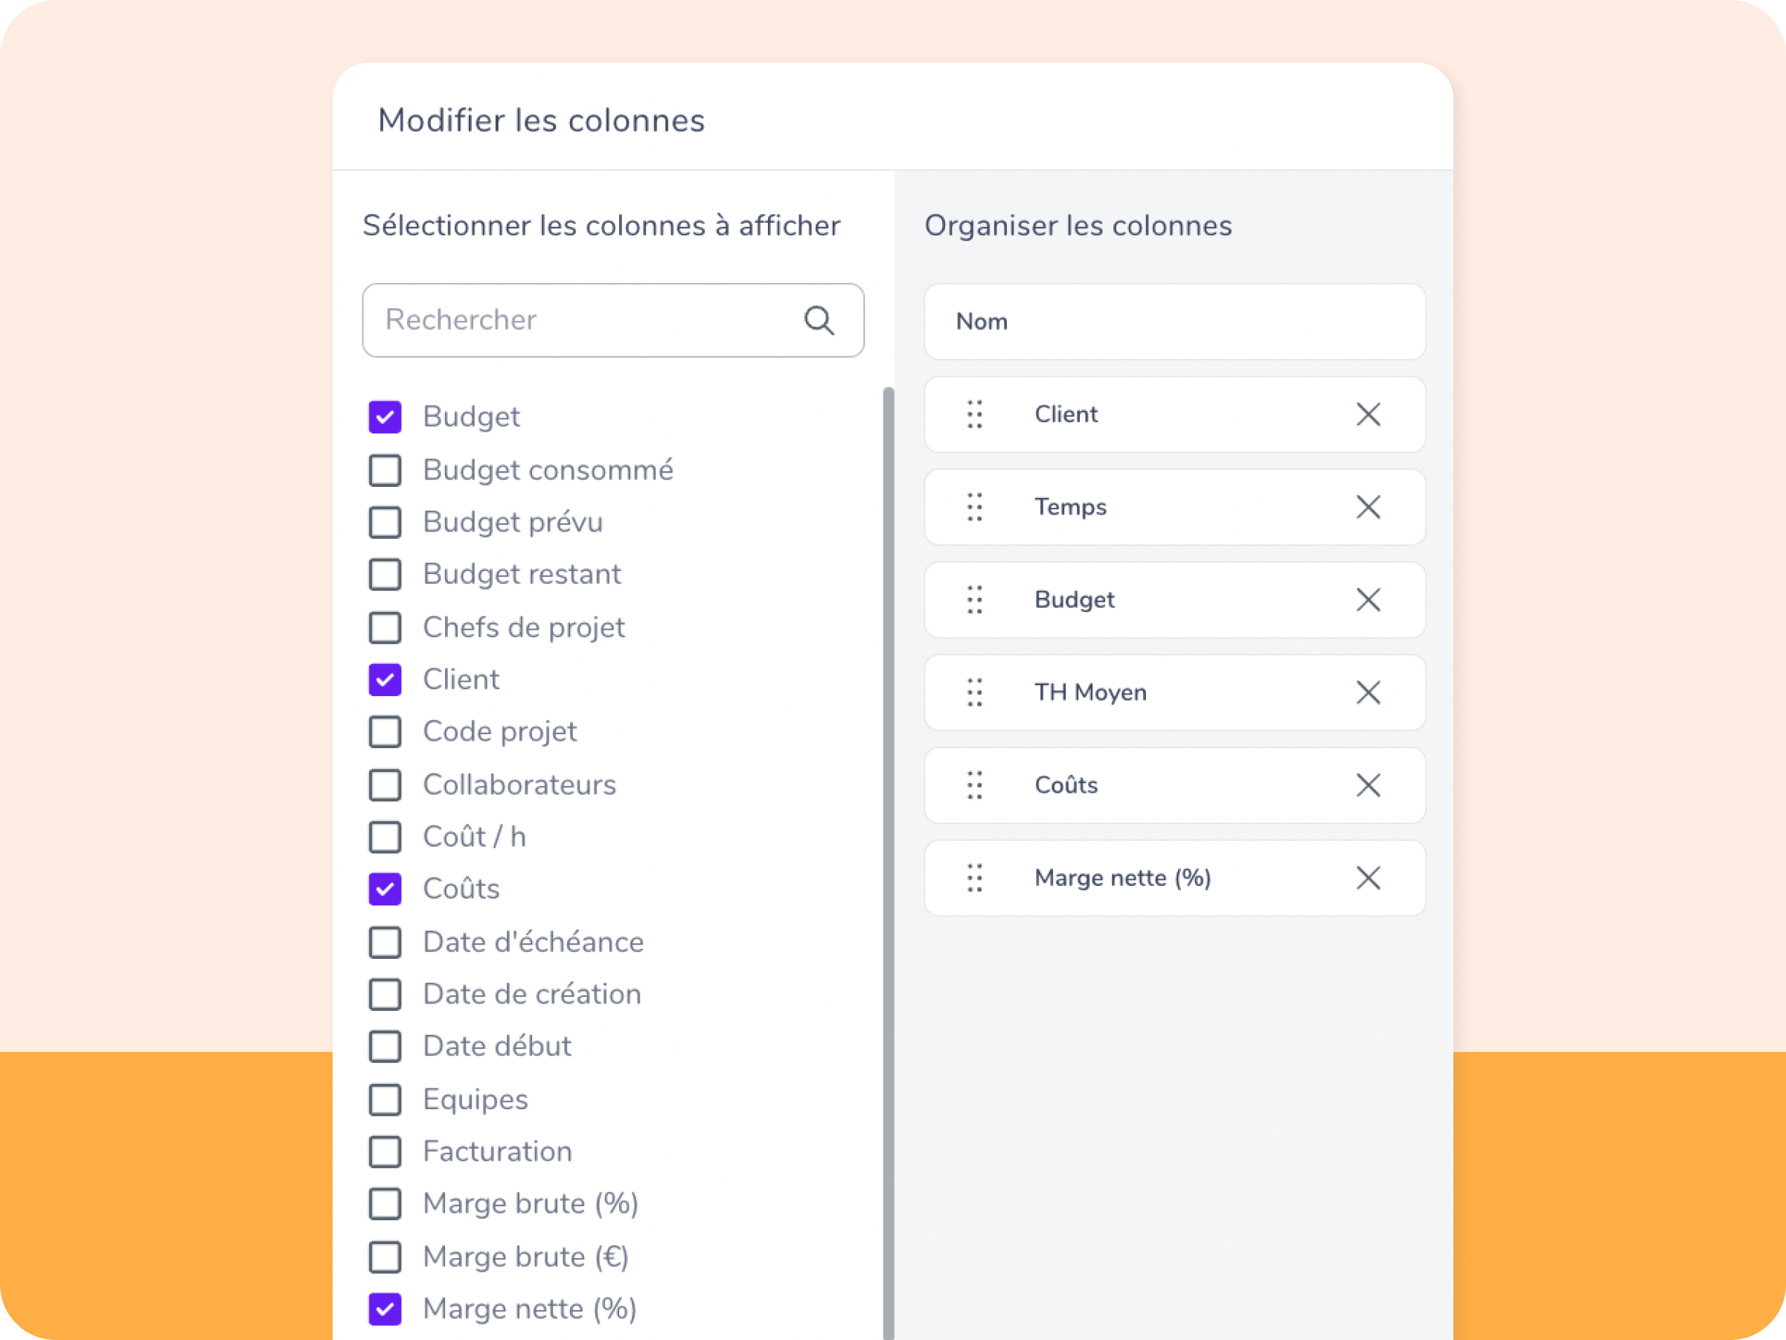The image size is (1786, 1340).
Task: Remove the TH Moyen column with its X icon
Action: [x=1369, y=692]
